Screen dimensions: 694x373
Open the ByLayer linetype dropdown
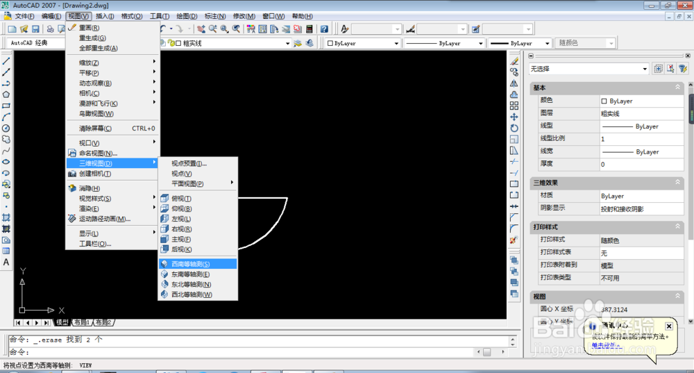(x=480, y=44)
